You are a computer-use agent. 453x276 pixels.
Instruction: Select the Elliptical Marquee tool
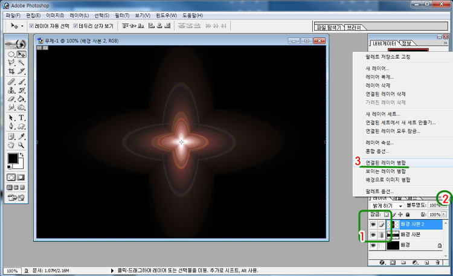pos(11,53)
